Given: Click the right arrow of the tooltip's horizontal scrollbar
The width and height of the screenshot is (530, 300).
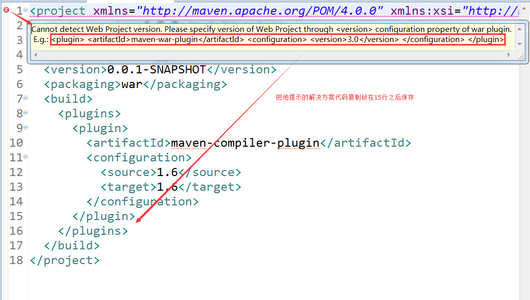Looking at the screenshot, I should coord(509,54).
